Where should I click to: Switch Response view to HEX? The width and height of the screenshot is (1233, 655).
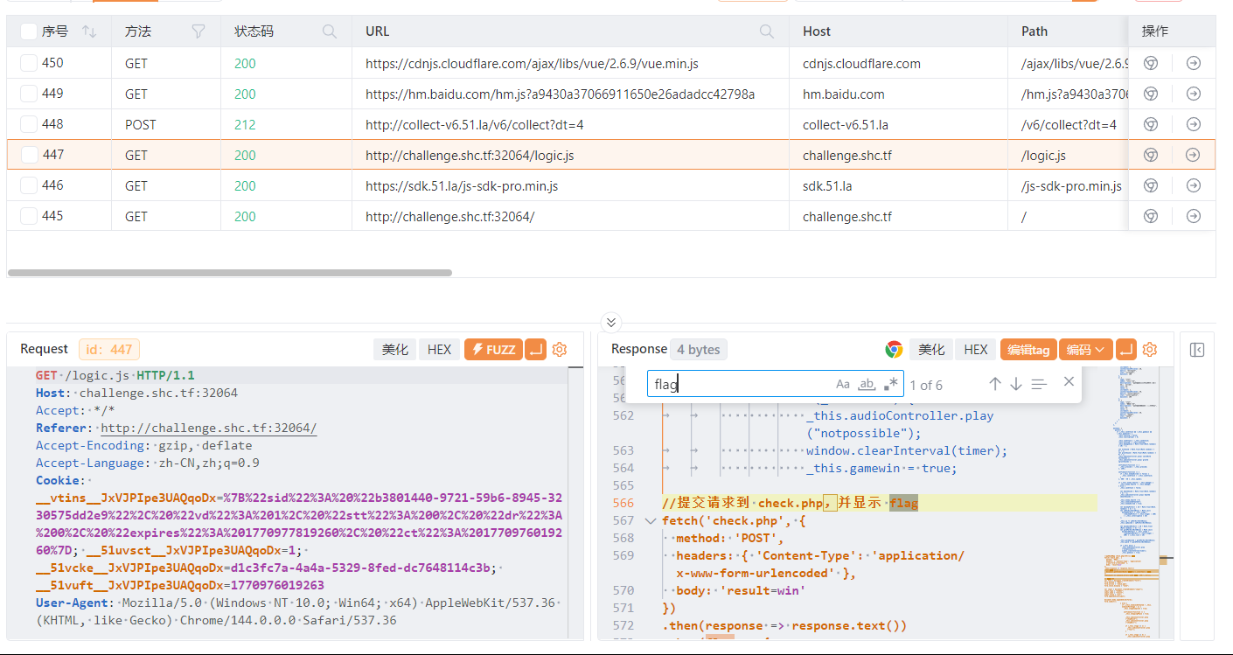975,350
